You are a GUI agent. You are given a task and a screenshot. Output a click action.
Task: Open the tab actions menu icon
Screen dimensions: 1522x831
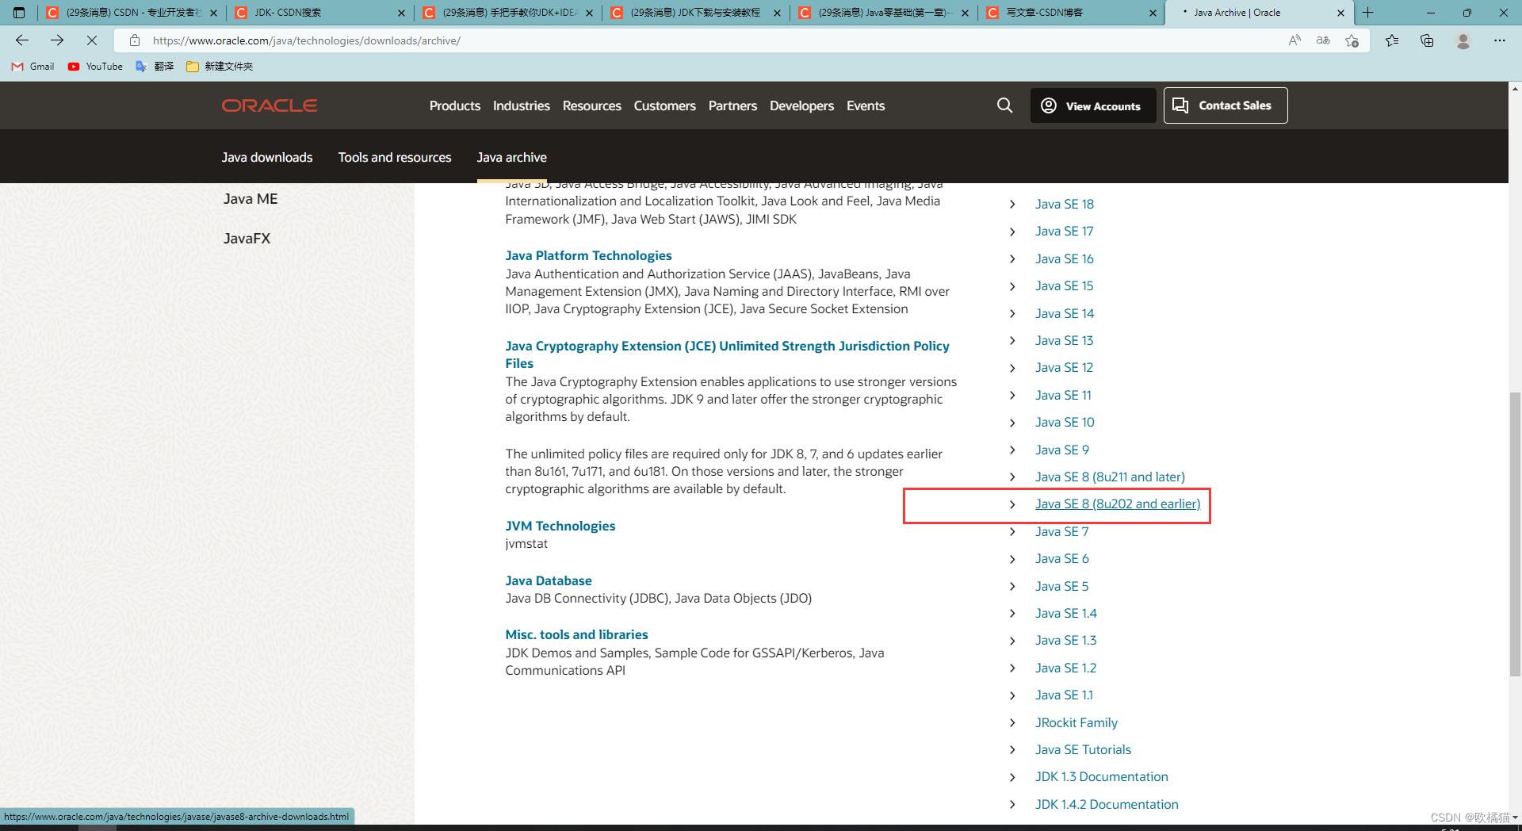pyautogui.click(x=19, y=13)
